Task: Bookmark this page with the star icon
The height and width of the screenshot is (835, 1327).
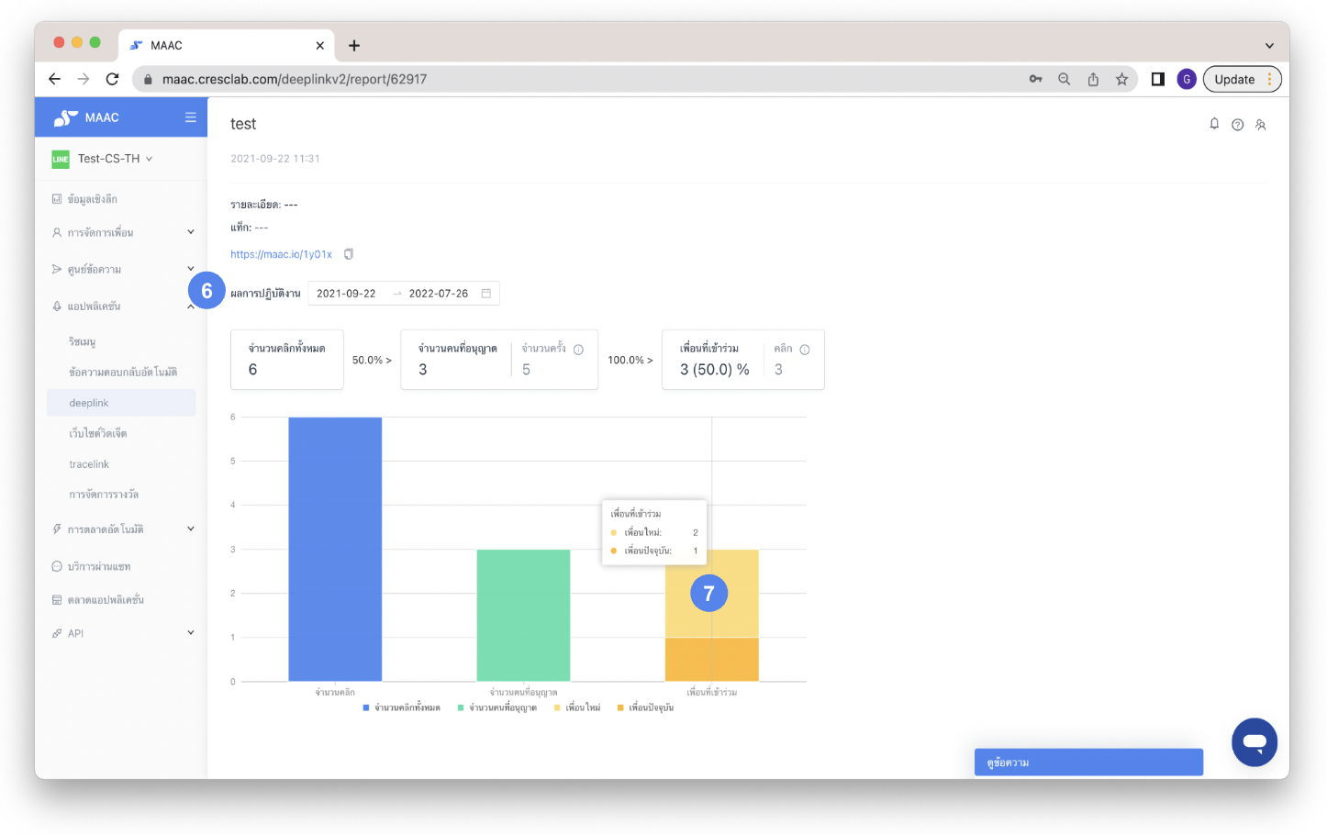Action: pos(1121,79)
